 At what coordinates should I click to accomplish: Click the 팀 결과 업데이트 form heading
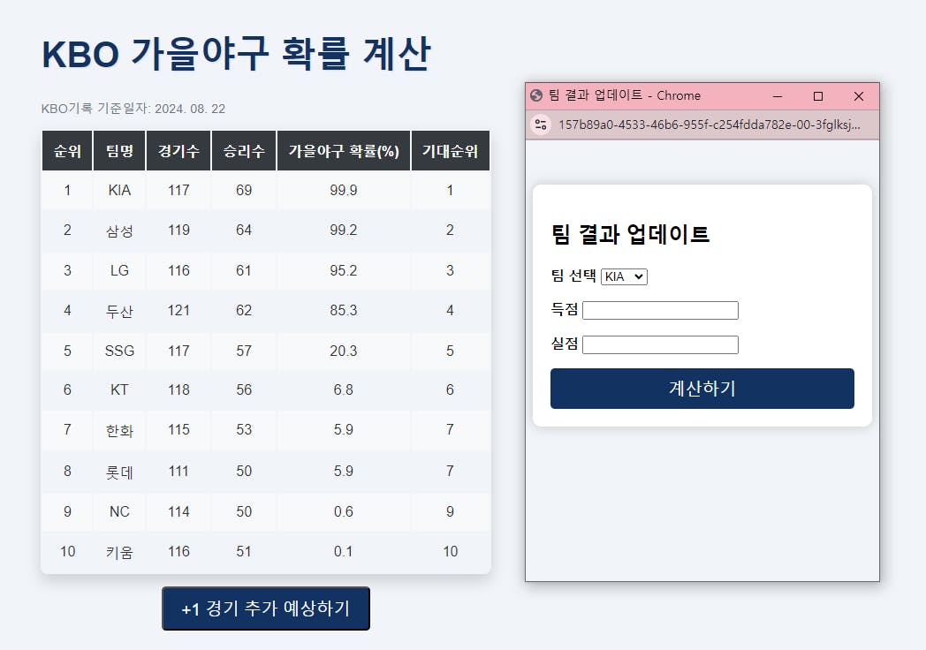pyautogui.click(x=630, y=234)
